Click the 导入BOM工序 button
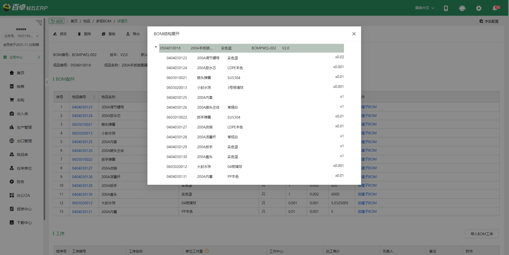509x255 pixels. (x=482, y=234)
